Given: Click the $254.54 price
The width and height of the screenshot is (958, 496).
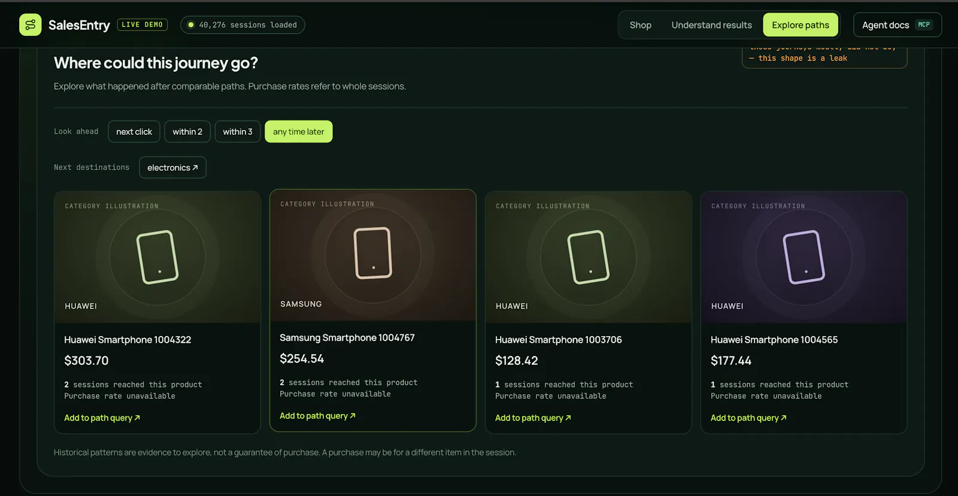Looking at the screenshot, I should [302, 359].
